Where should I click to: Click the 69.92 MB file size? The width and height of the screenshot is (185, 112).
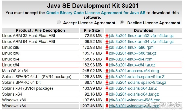(x=93, y=42)
